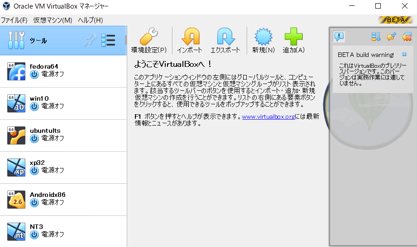Dismiss the BETA build warning notification
The height and width of the screenshot is (247, 417).
[x=404, y=54]
